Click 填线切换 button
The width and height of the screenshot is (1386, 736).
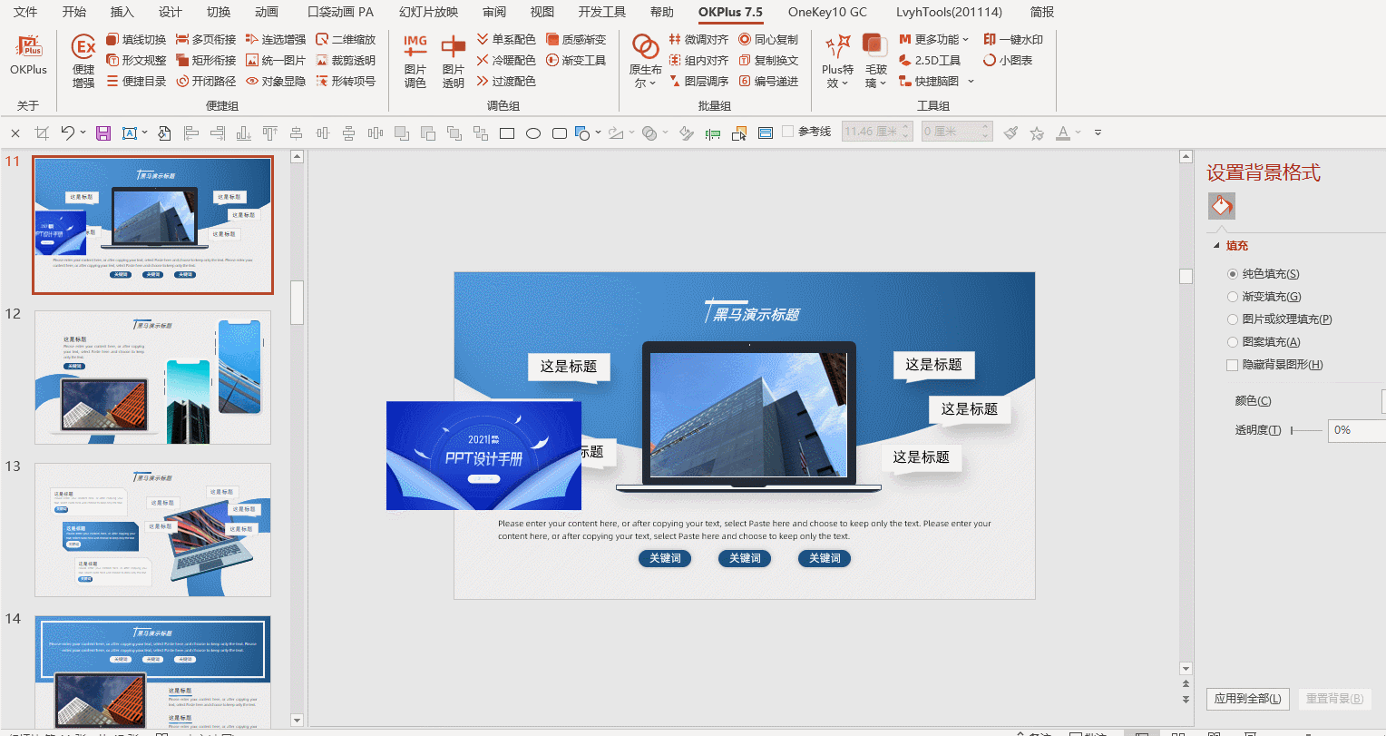136,40
